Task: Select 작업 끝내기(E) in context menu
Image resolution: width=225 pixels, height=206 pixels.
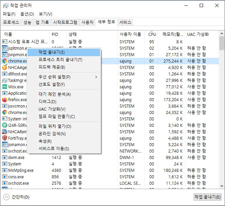Action: pos(64,52)
